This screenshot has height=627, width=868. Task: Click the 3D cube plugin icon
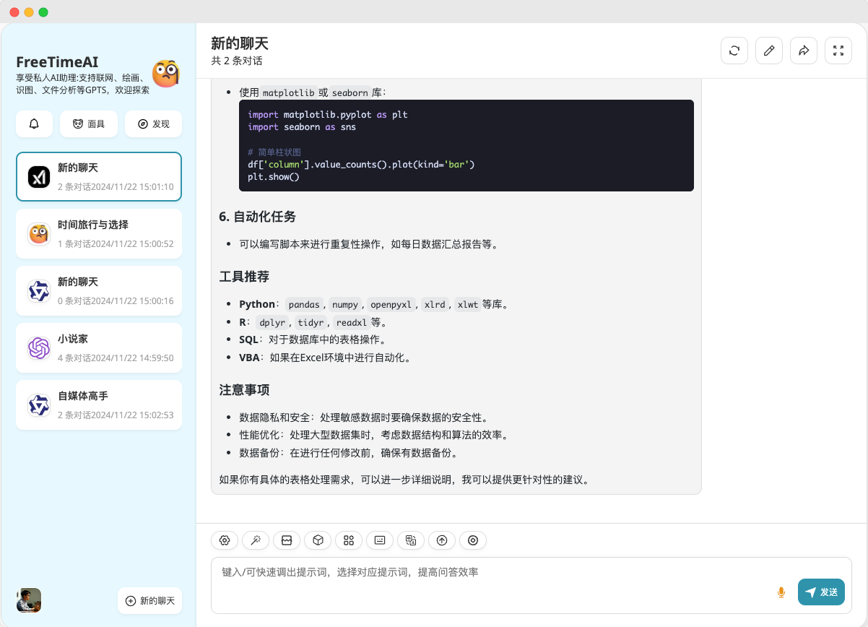pos(317,540)
